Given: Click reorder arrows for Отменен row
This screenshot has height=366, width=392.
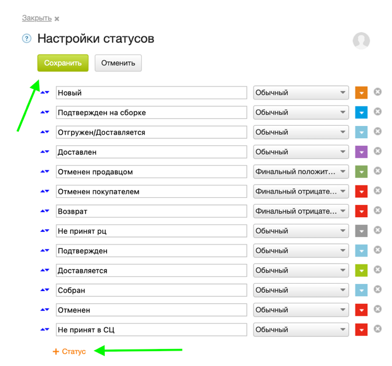Looking at the screenshot, I should click(x=45, y=310).
